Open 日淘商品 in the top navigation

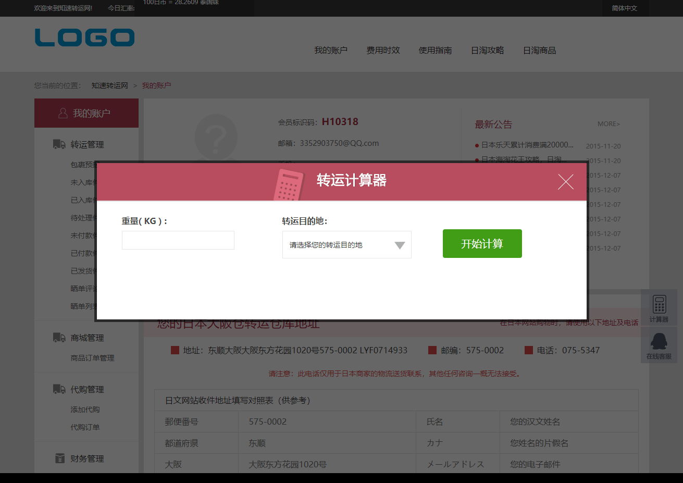coord(539,50)
